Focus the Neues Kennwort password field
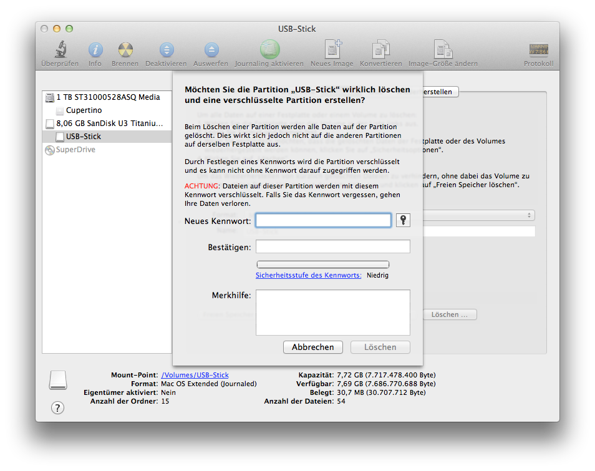Screen dimensions: 595x471 [323, 220]
